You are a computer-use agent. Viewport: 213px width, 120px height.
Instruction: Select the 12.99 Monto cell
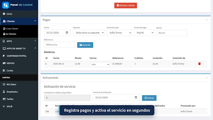[x=77, y=64]
